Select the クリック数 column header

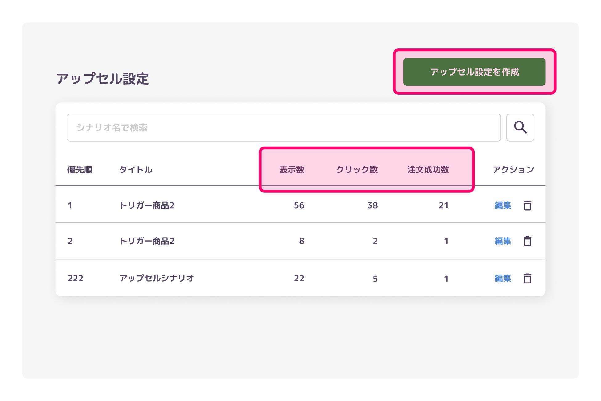(x=357, y=170)
